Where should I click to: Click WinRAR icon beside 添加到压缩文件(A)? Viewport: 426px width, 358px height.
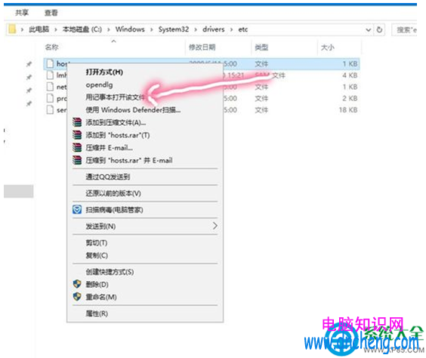77,122
